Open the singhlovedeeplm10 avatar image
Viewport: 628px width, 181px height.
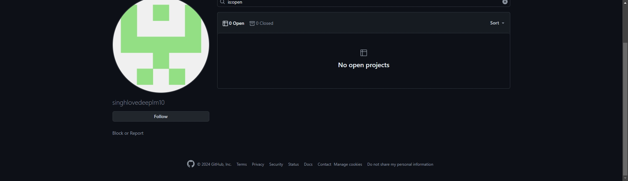click(x=161, y=45)
